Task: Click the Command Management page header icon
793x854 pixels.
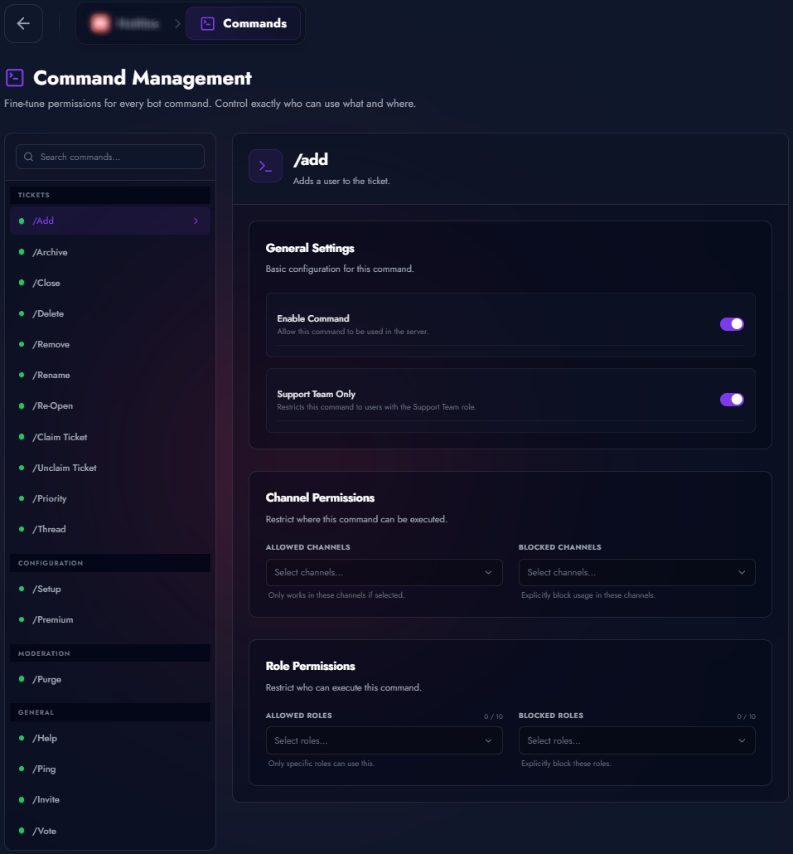Action: pos(14,77)
